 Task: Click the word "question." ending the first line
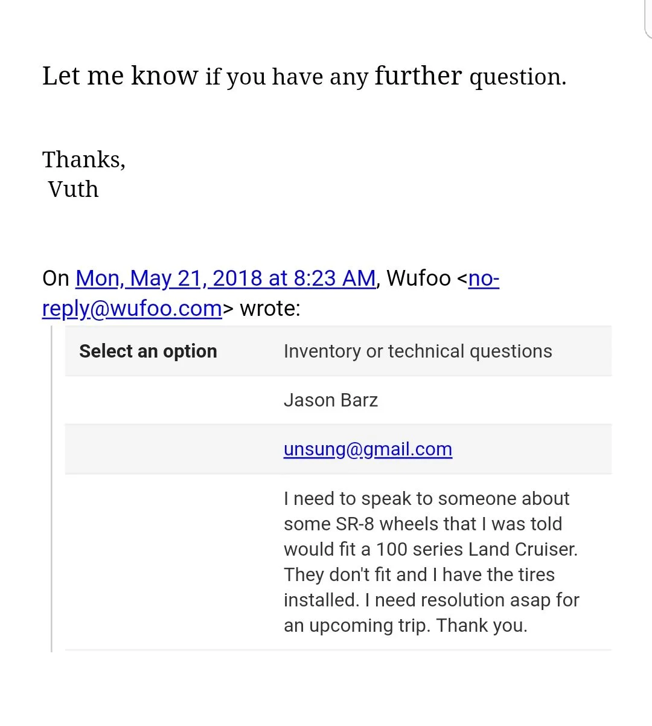click(x=517, y=77)
